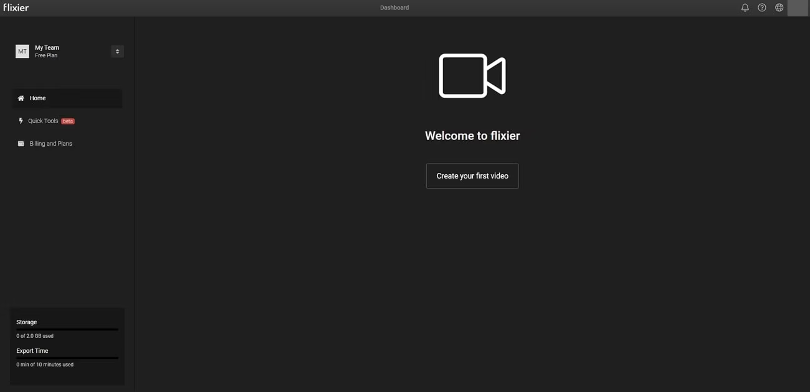The image size is (810, 392).
Task: Click the flixier logo
Action: point(16,7)
